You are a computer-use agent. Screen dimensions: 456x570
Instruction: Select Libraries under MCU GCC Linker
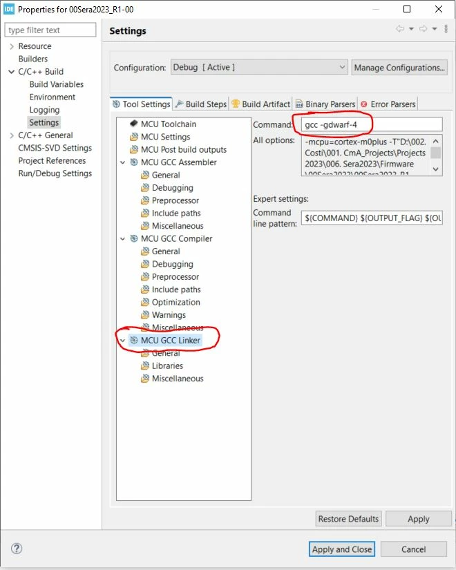click(167, 365)
